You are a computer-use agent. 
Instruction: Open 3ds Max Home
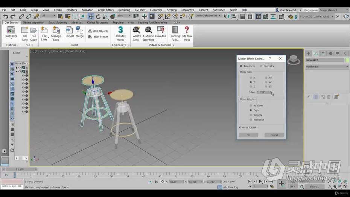120,34
